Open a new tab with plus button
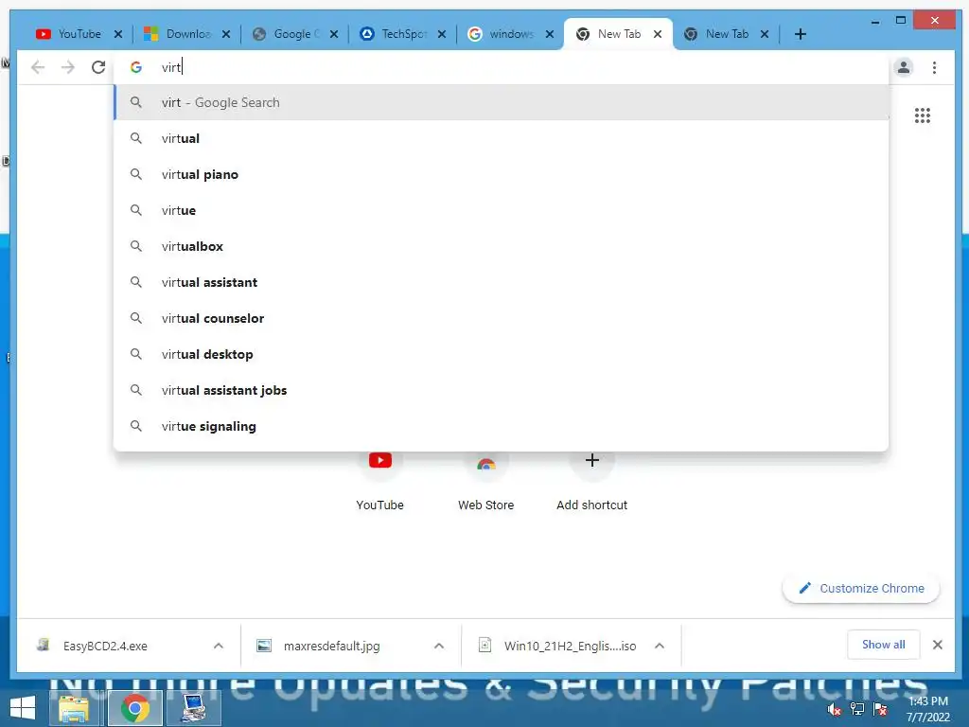 coord(801,34)
